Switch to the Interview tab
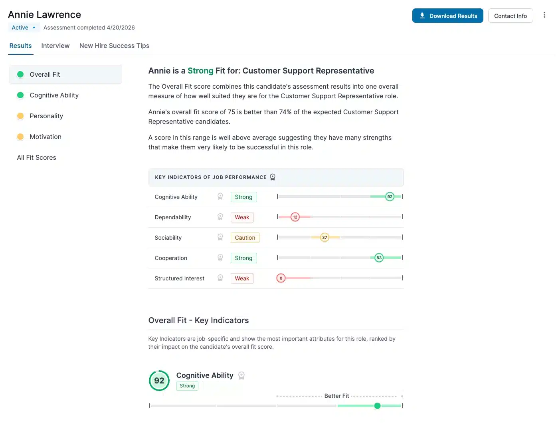 (x=55, y=46)
